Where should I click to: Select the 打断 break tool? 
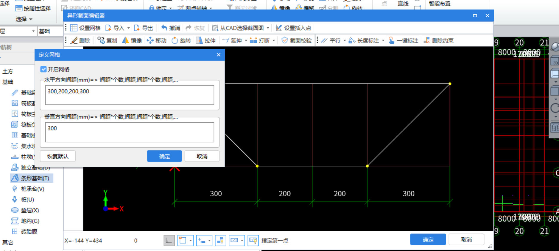coord(260,40)
